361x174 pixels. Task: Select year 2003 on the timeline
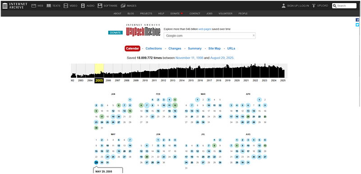coord(81,80)
